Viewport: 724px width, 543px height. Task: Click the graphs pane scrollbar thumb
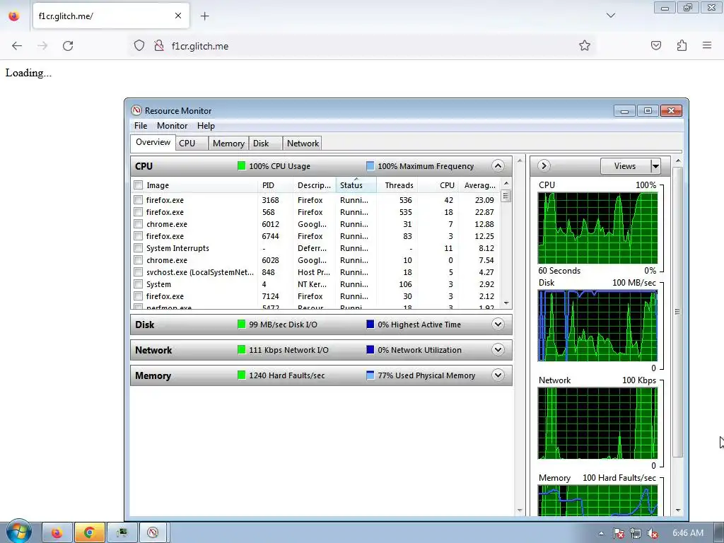[x=677, y=312]
